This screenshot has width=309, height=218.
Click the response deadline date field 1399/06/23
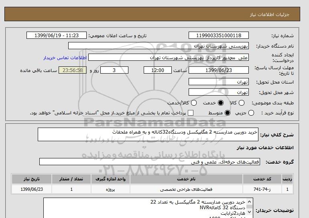[x=219, y=70]
